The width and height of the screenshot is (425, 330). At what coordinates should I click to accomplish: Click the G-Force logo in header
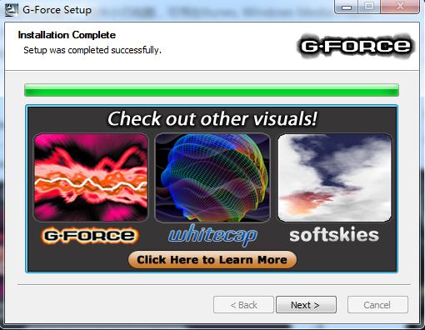[356, 46]
